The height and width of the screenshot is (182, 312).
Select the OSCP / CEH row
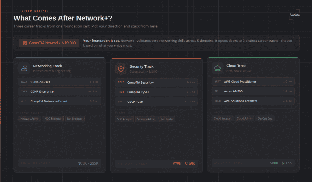[x=156, y=102]
